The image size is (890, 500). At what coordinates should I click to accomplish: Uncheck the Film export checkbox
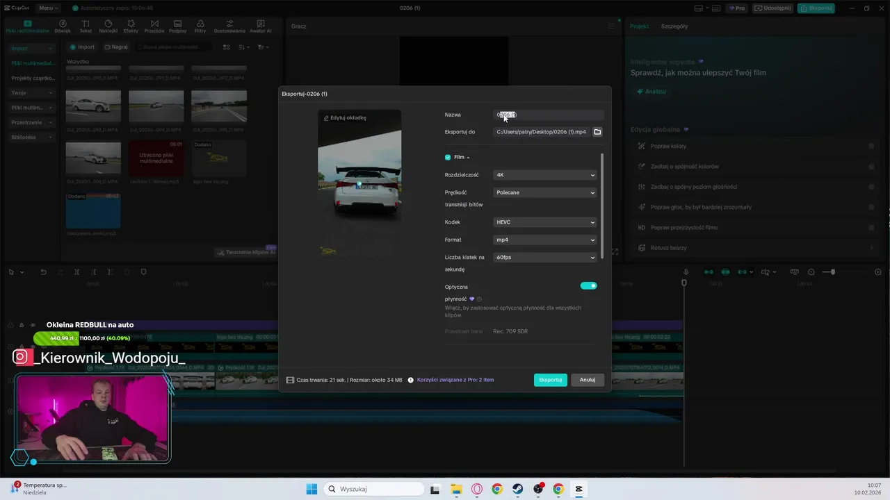click(x=448, y=158)
